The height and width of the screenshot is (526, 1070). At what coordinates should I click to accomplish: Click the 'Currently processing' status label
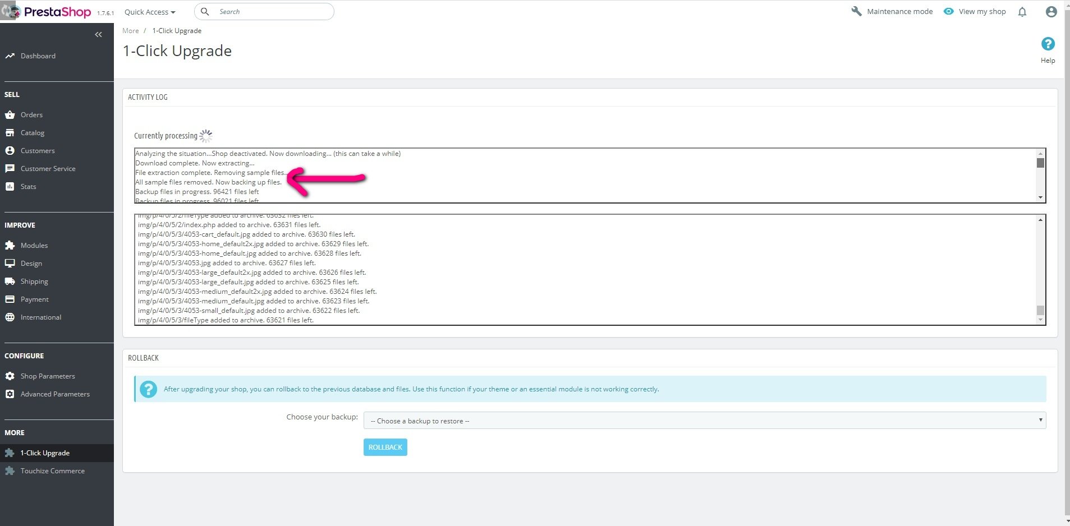point(166,136)
